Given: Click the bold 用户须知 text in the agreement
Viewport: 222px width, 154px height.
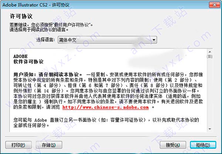Looking at the screenshot, I should click(x=25, y=74).
